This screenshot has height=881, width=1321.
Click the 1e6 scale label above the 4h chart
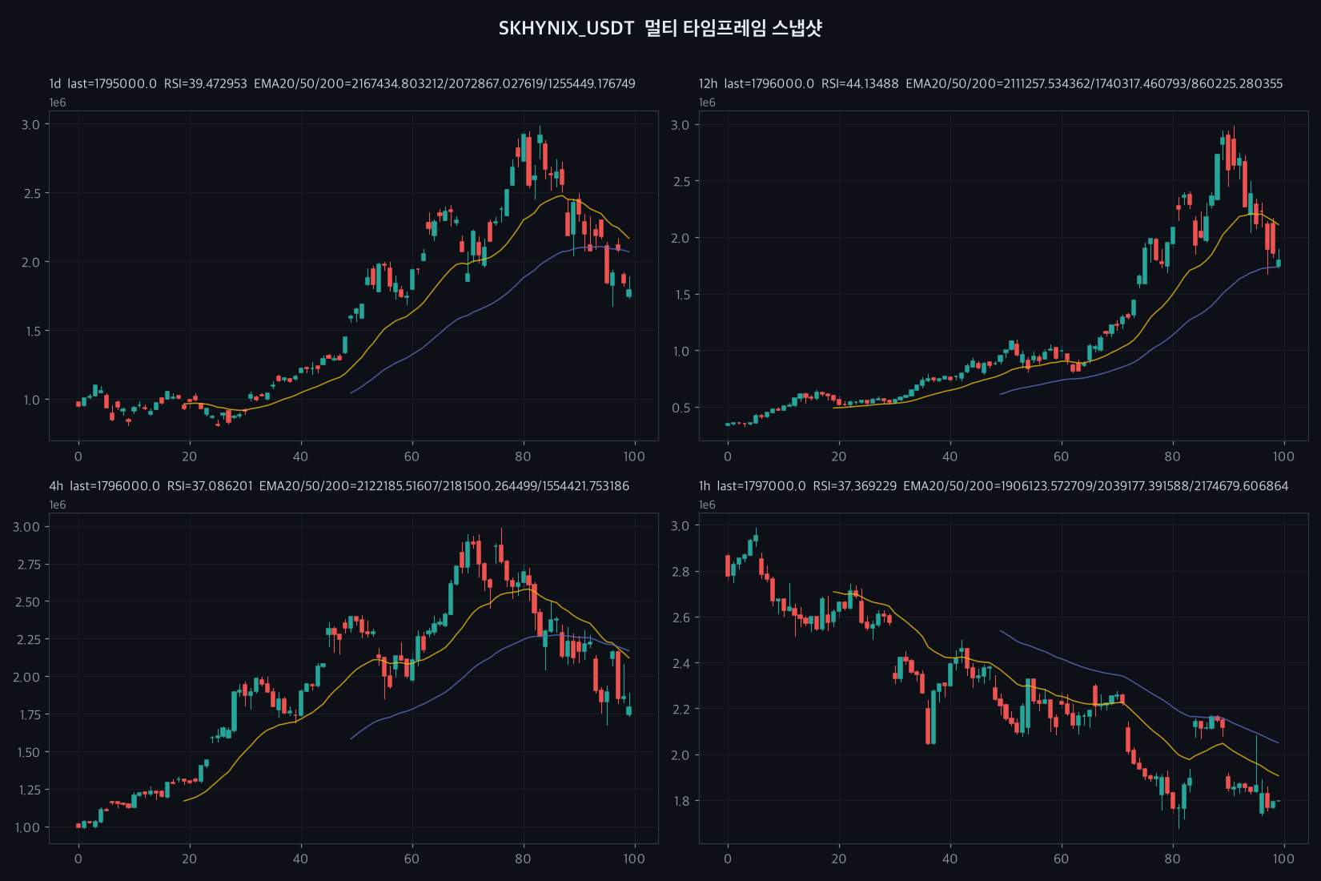coord(58,505)
